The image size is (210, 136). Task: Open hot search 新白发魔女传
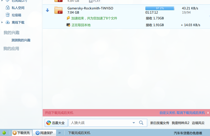(160, 123)
